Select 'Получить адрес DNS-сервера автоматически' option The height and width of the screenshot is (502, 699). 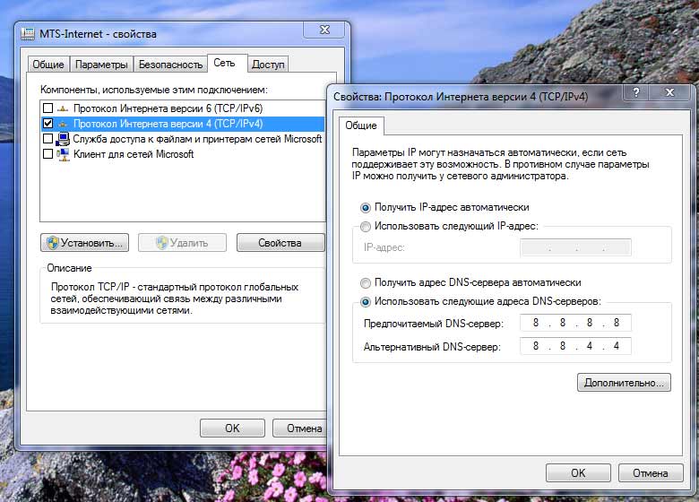[x=365, y=282]
